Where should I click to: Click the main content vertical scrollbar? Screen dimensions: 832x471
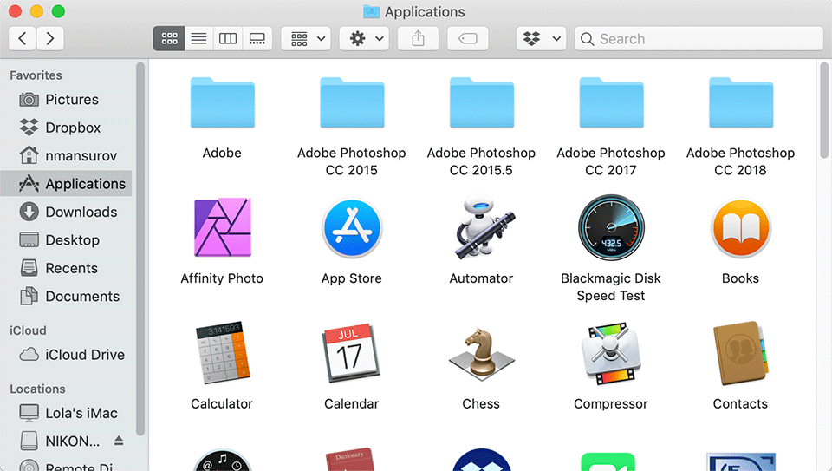824,110
